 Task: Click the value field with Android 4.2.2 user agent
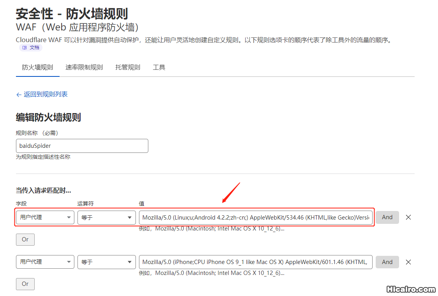[x=255, y=217]
